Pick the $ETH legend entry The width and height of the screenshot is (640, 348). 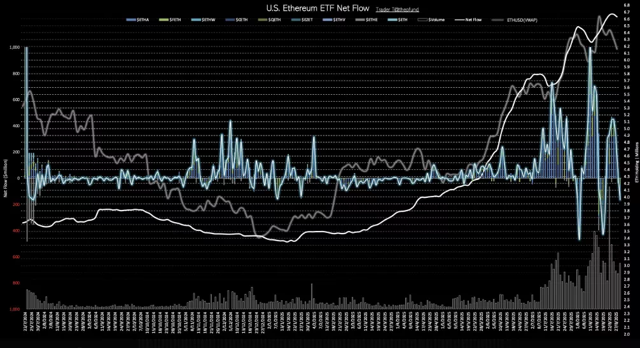[398, 20]
